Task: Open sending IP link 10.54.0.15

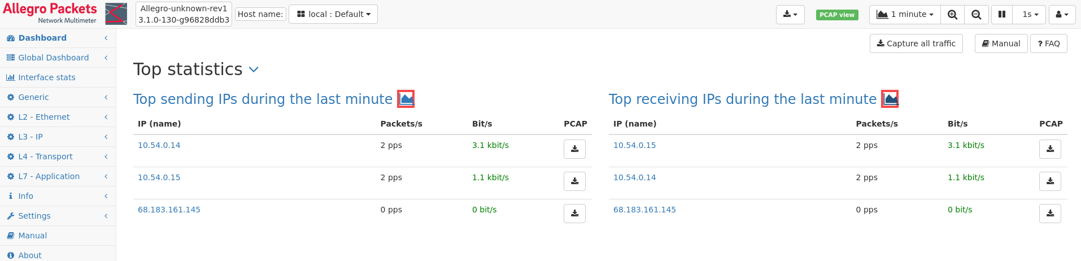Action: (159, 177)
